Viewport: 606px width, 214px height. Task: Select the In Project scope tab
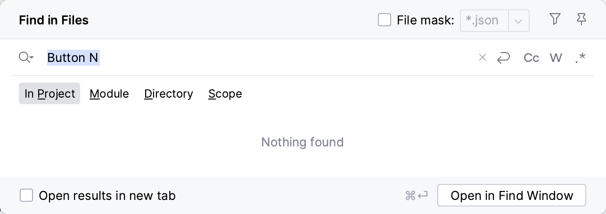(x=49, y=94)
